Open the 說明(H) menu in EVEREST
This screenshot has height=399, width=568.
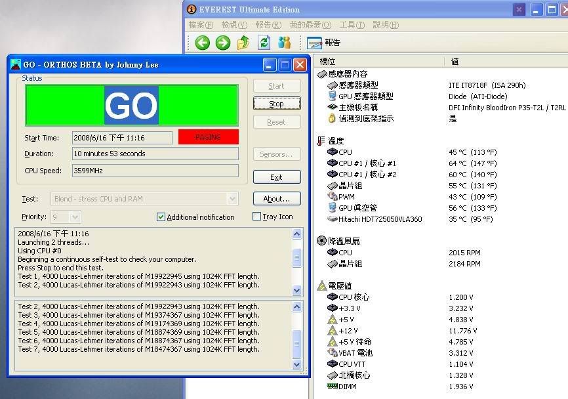point(386,25)
